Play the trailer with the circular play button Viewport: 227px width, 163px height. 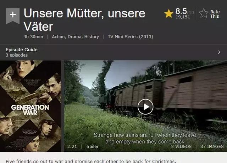click(x=145, y=107)
